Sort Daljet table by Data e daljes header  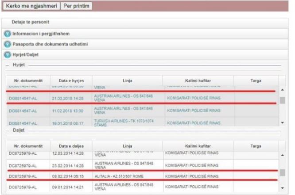pyautogui.click(x=71, y=146)
